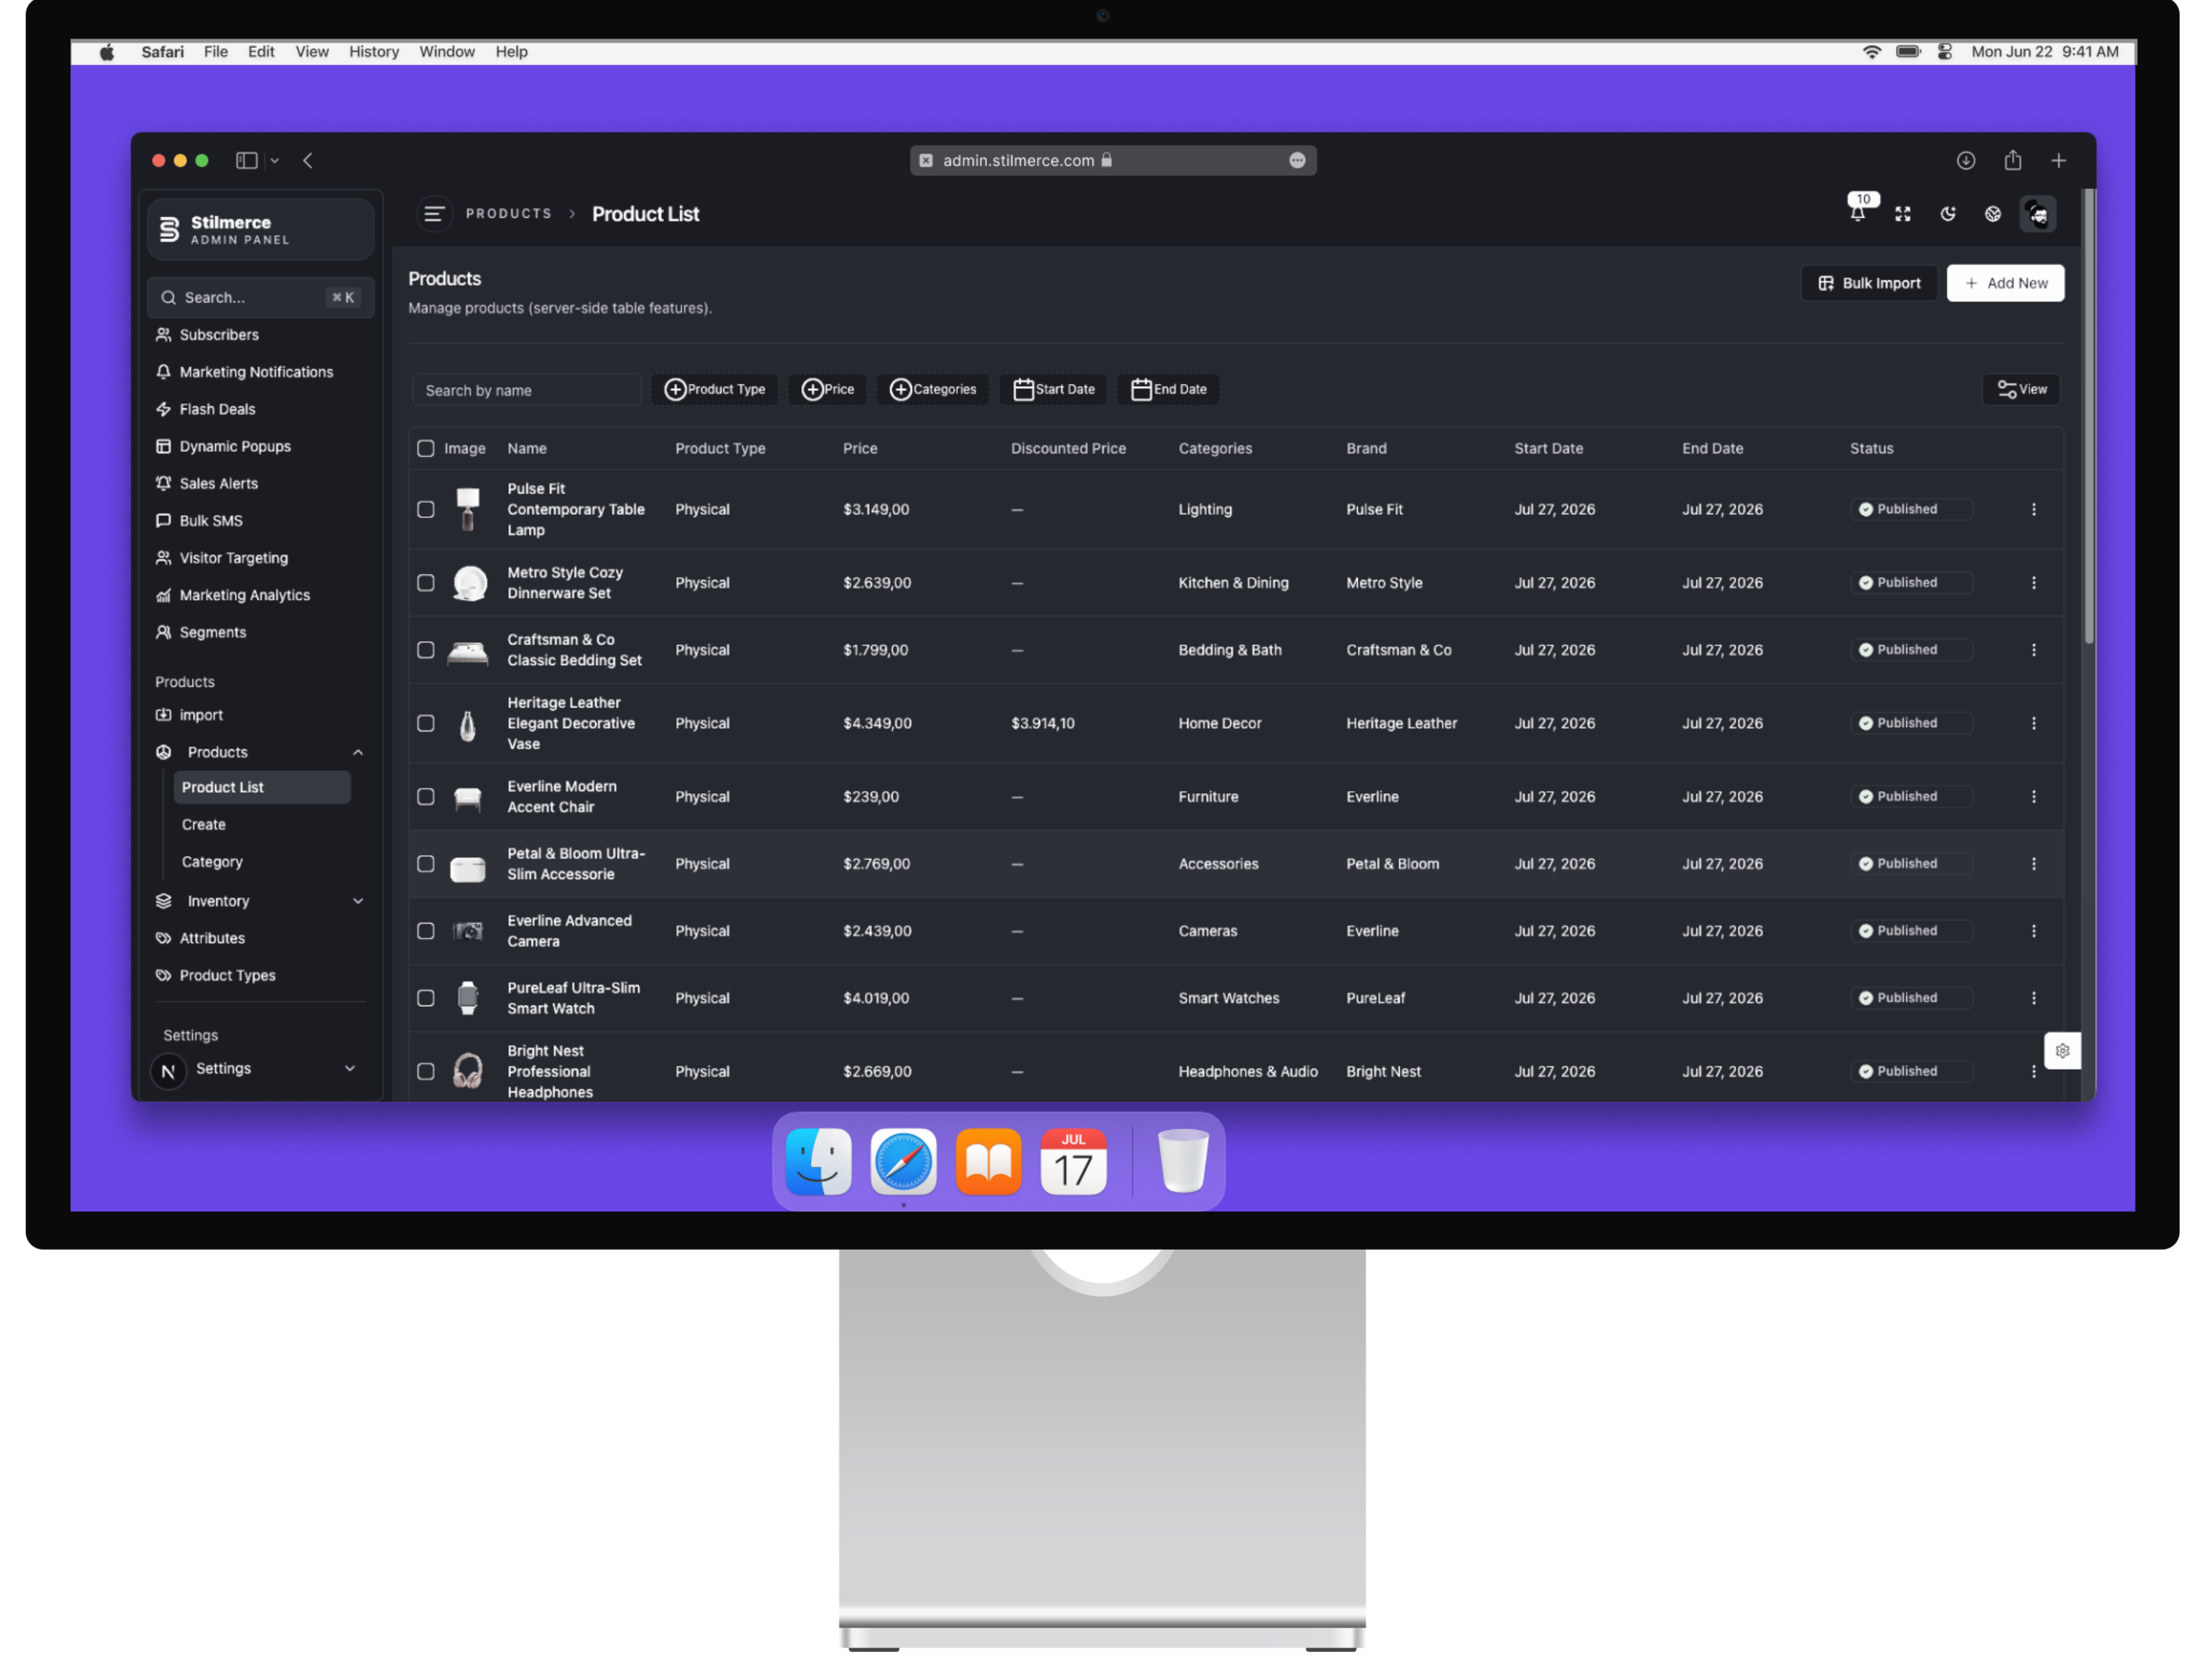Image resolution: width=2212 pixels, height=1659 pixels.
Task: Open the Categories filter
Action: click(934, 390)
